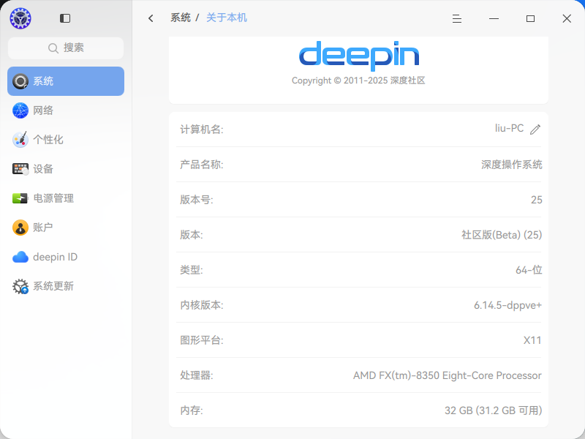
Task: Click kernel version 6.14.5-dppve+
Action: [507, 305]
